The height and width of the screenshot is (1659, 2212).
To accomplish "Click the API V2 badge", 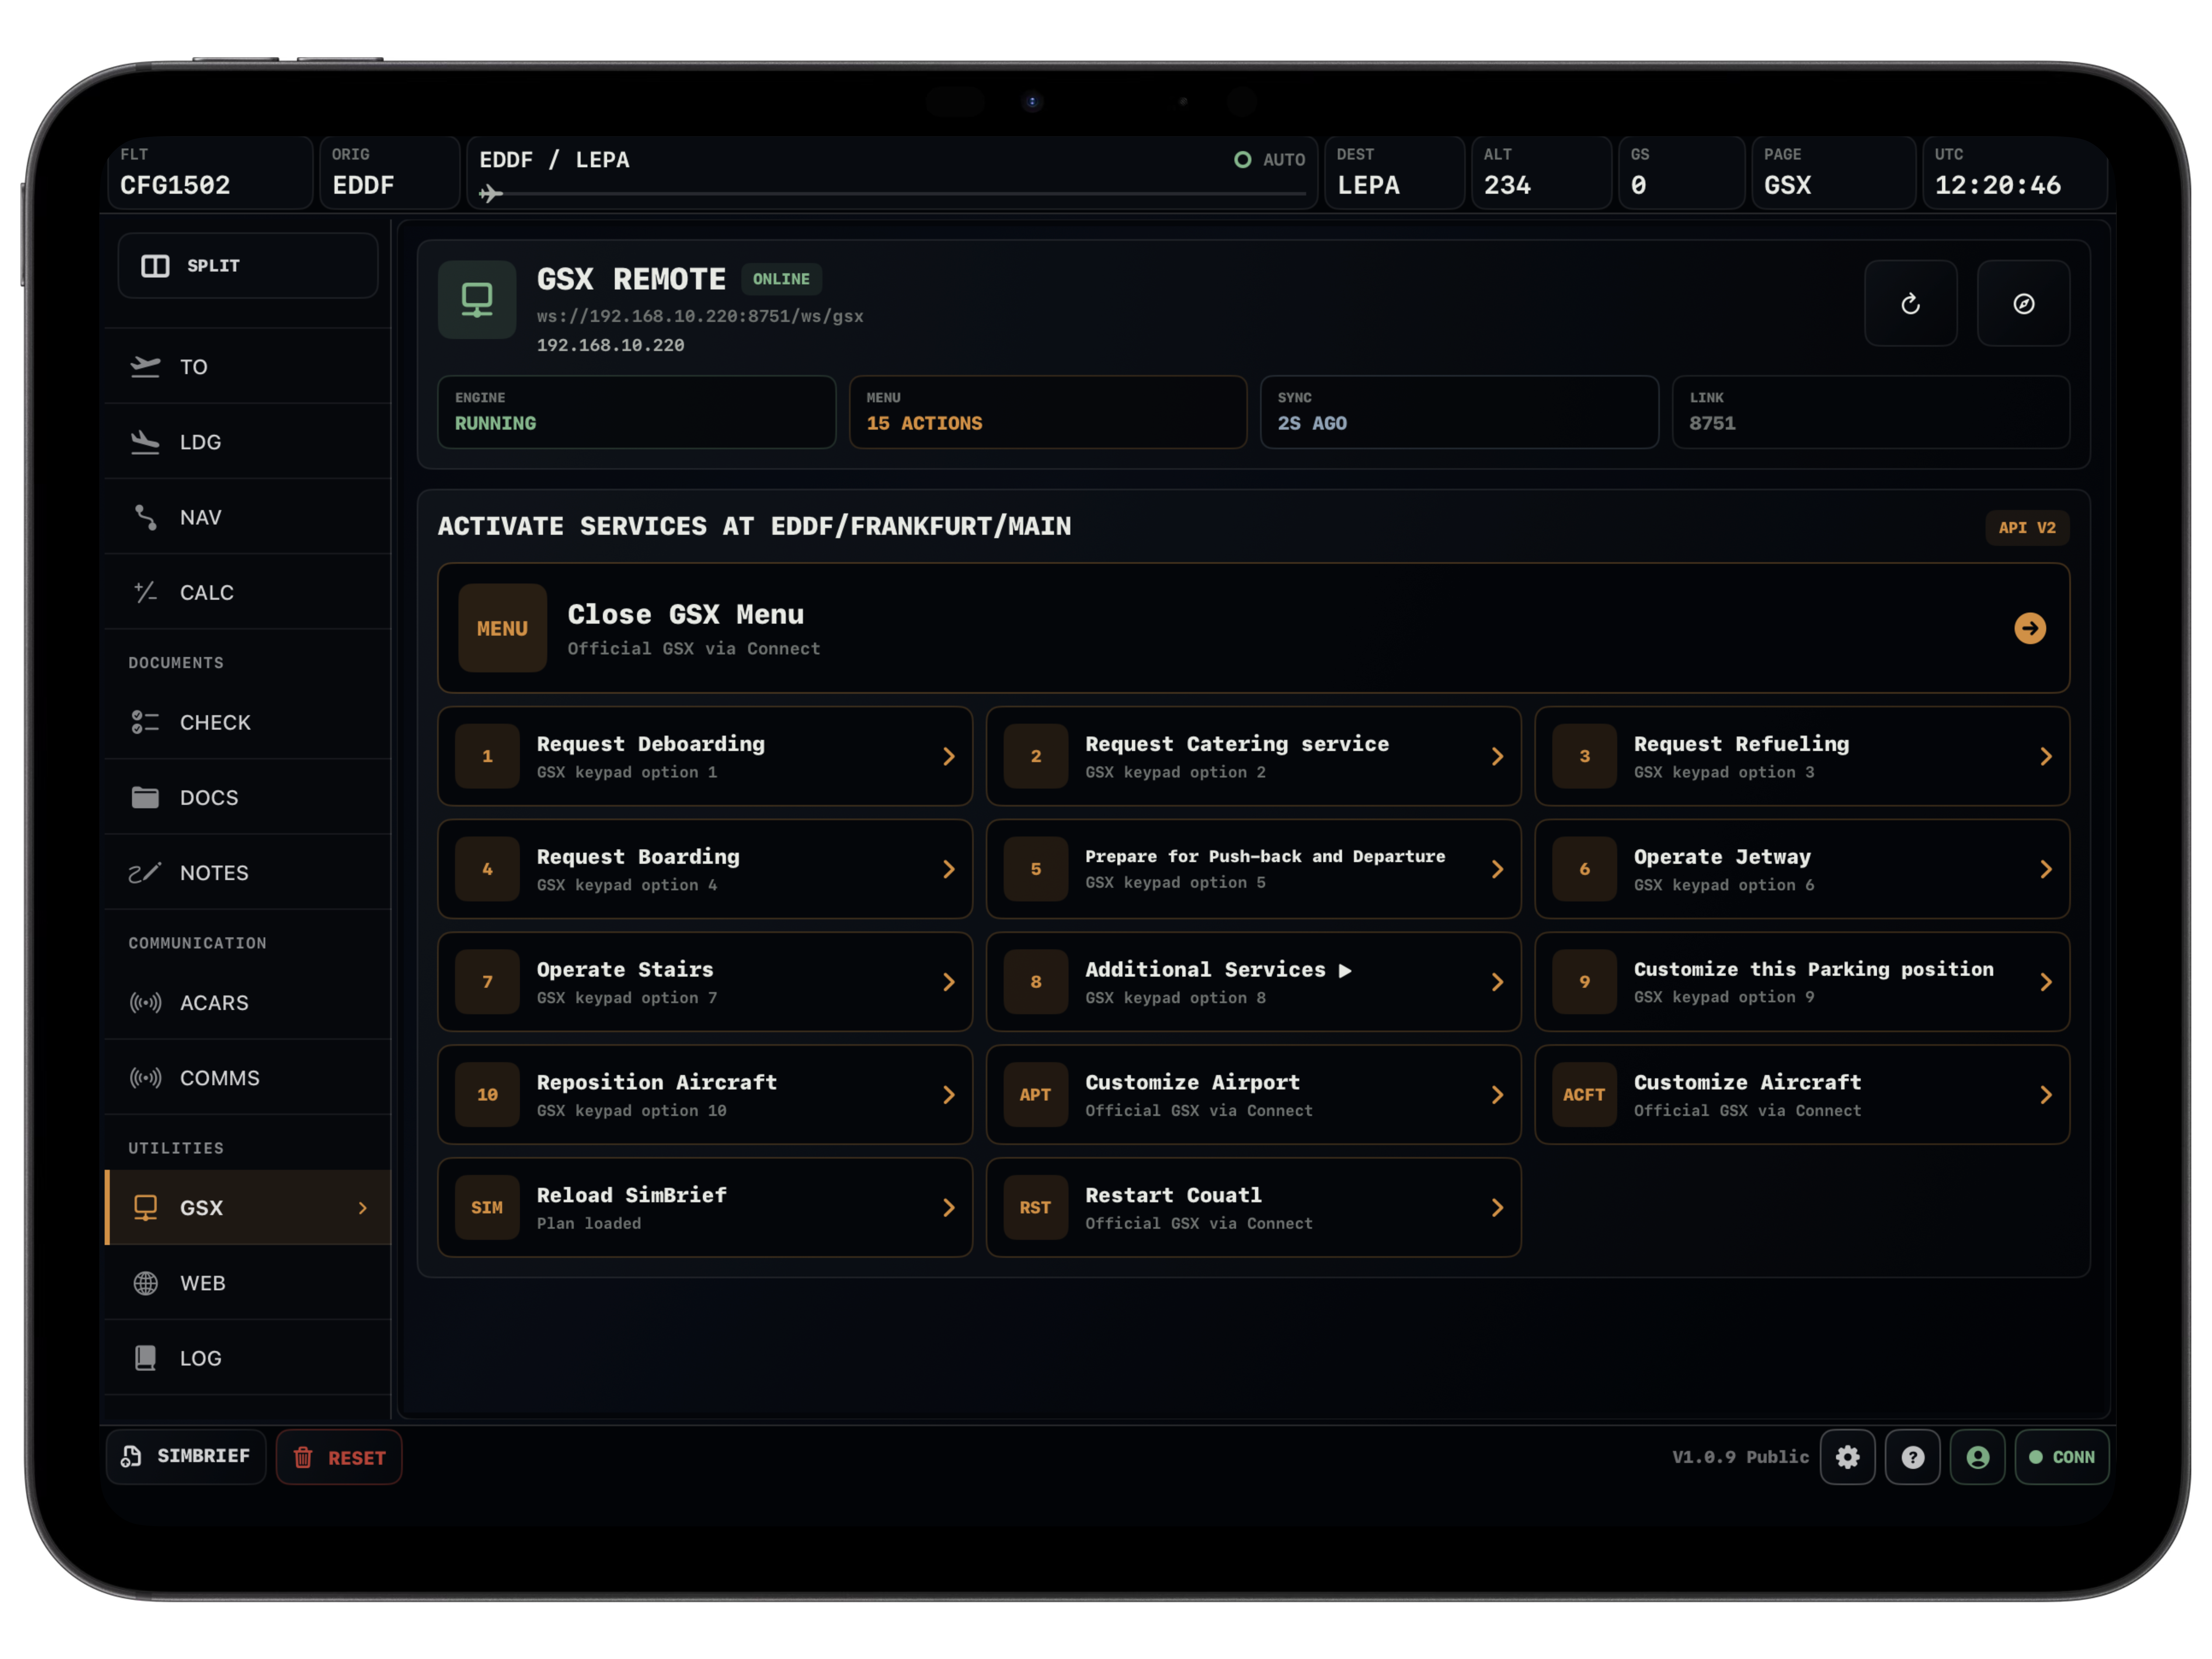I will pyautogui.click(x=2027, y=528).
